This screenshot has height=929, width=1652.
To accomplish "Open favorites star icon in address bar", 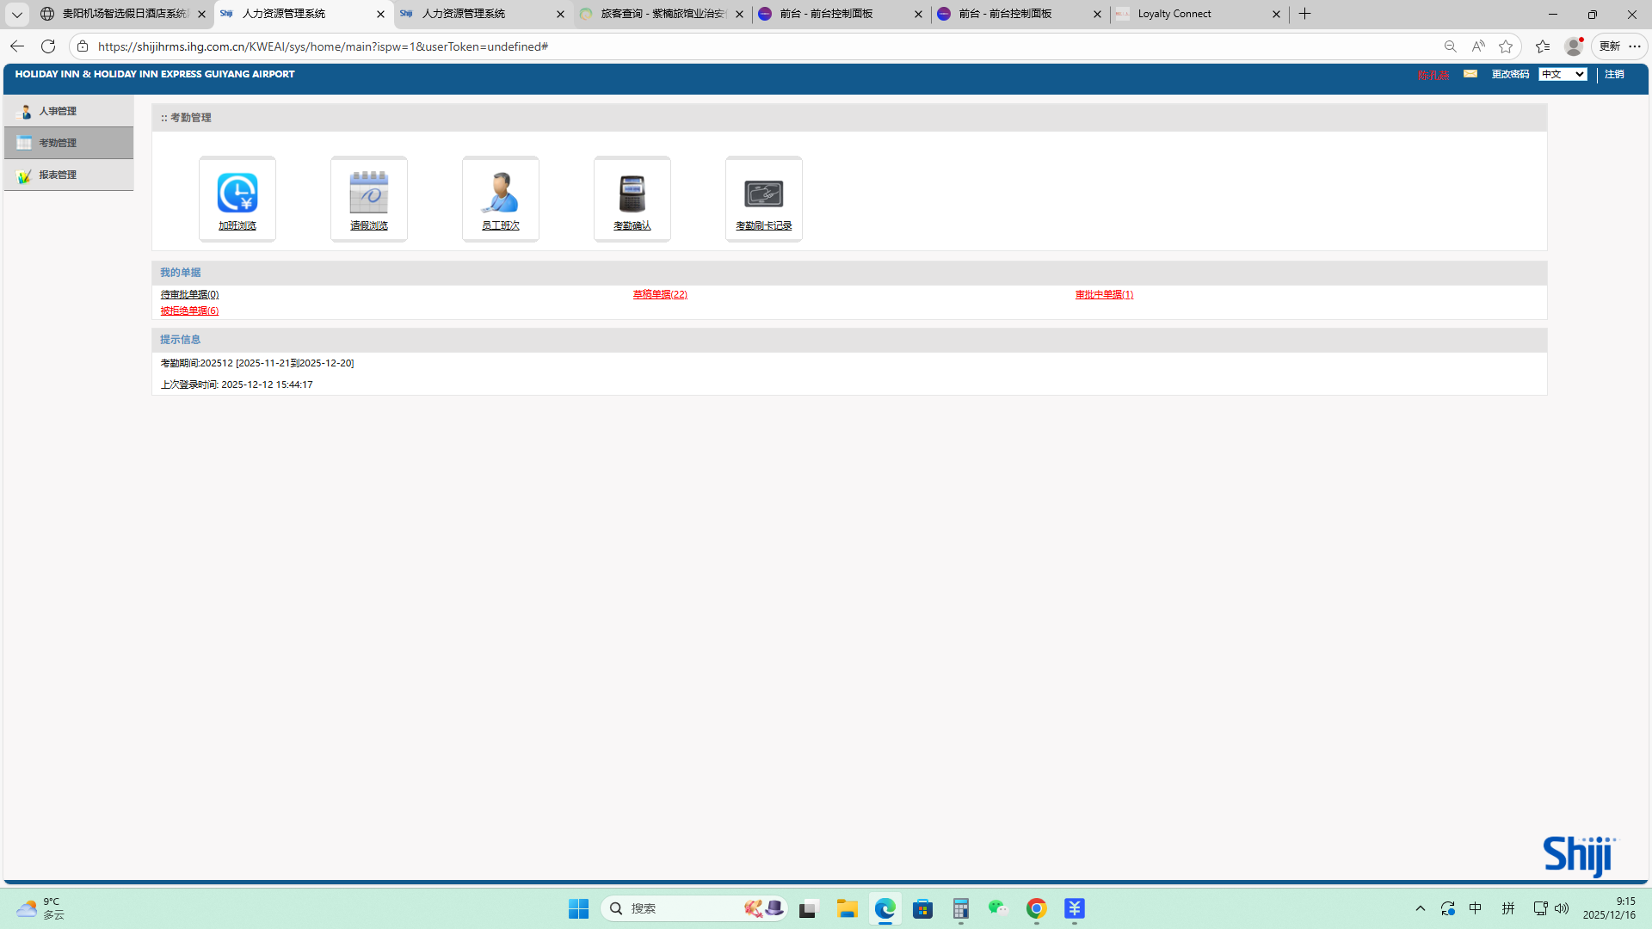I will (x=1506, y=46).
